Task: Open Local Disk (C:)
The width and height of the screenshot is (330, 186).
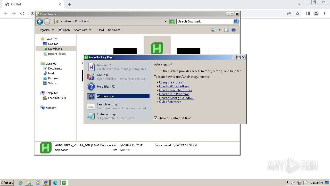Action: coord(57,98)
